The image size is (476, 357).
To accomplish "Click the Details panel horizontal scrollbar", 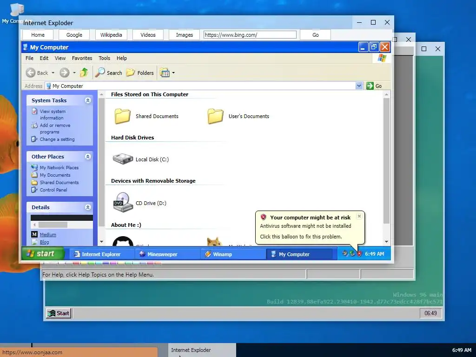I will coord(62,225).
